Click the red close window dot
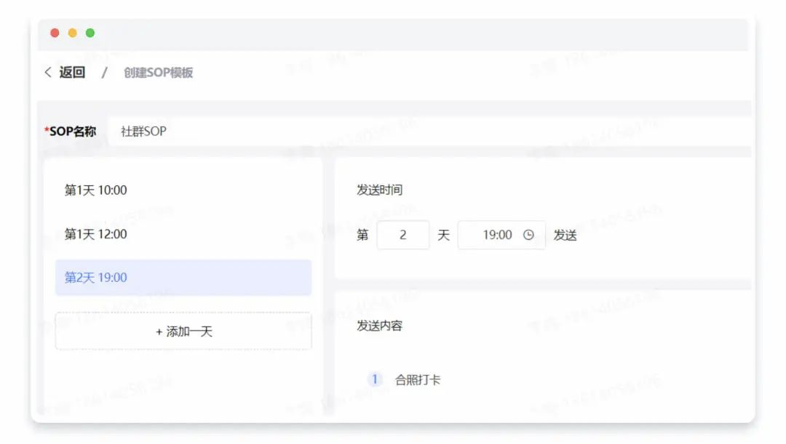The width and height of the screenshot is (786, 444). pyautogui.click(x=55, y=33)
